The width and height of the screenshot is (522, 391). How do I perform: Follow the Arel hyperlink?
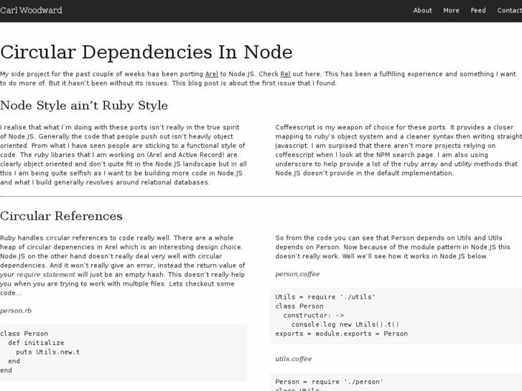(212, 74)
